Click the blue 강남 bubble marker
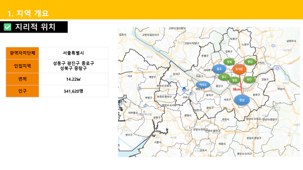The height and width of the screenshot is (170, 303). pyautogui.click(x=242, y=100)
